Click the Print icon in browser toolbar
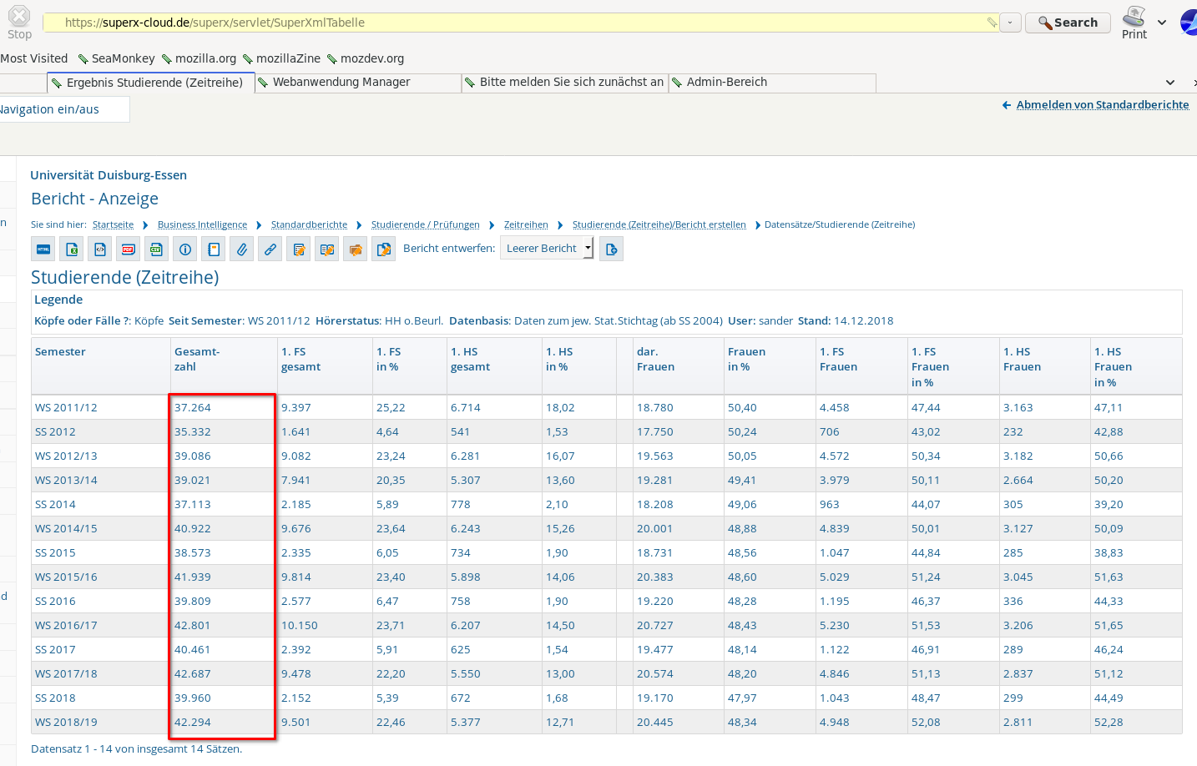Viewport: 1197px width, 766px height. (x=1134, y=23)
